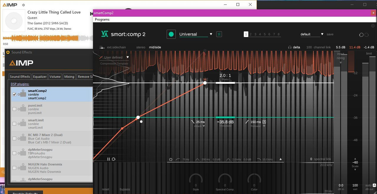Enable the smartLimit plugin checkbox
Screen dimensions: 377x194
(14, 124)
